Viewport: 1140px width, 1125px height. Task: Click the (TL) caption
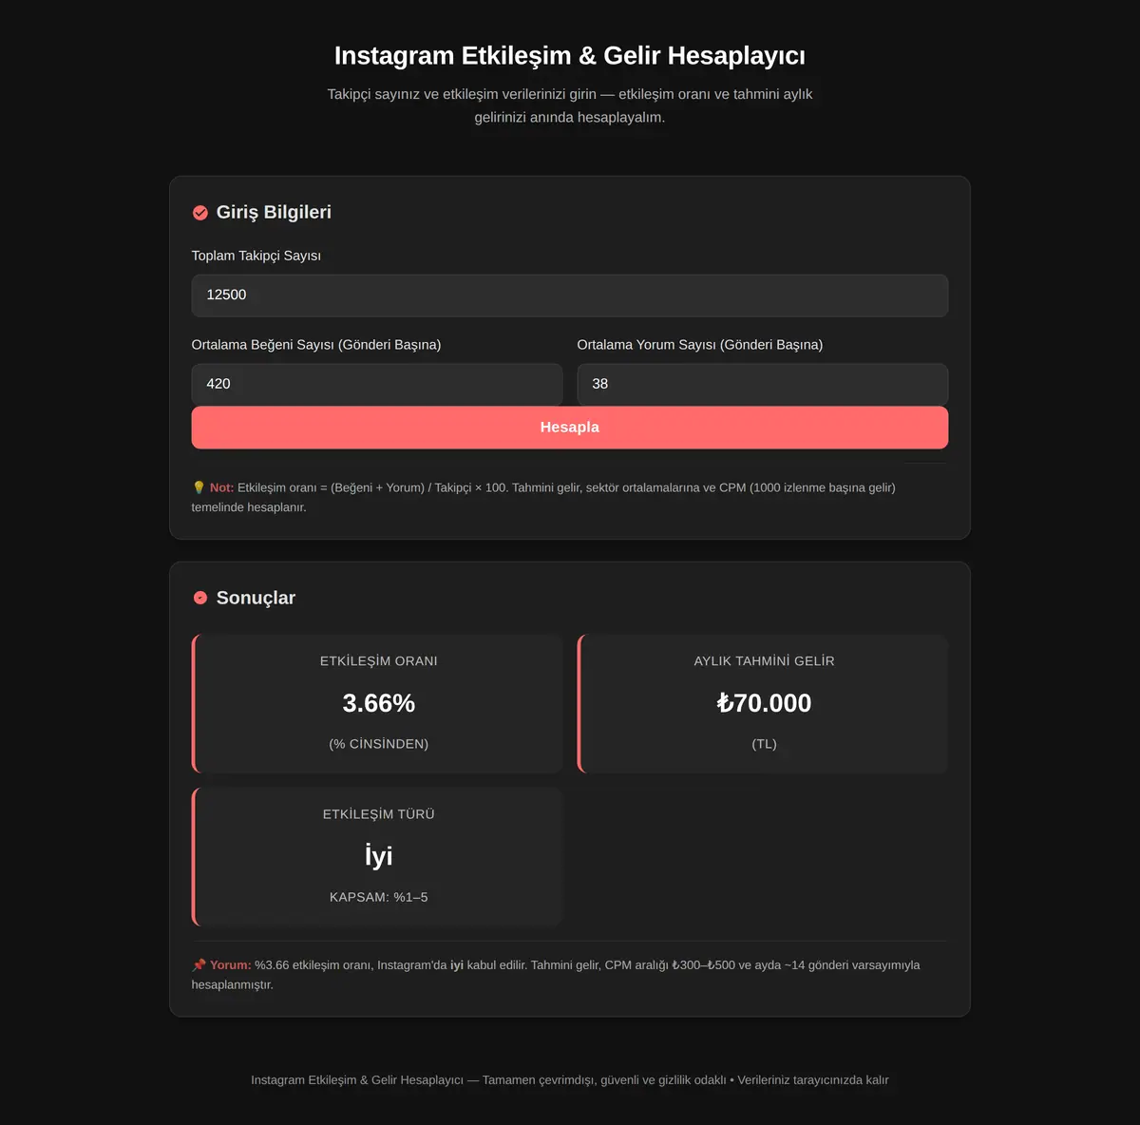pos(765,744)
